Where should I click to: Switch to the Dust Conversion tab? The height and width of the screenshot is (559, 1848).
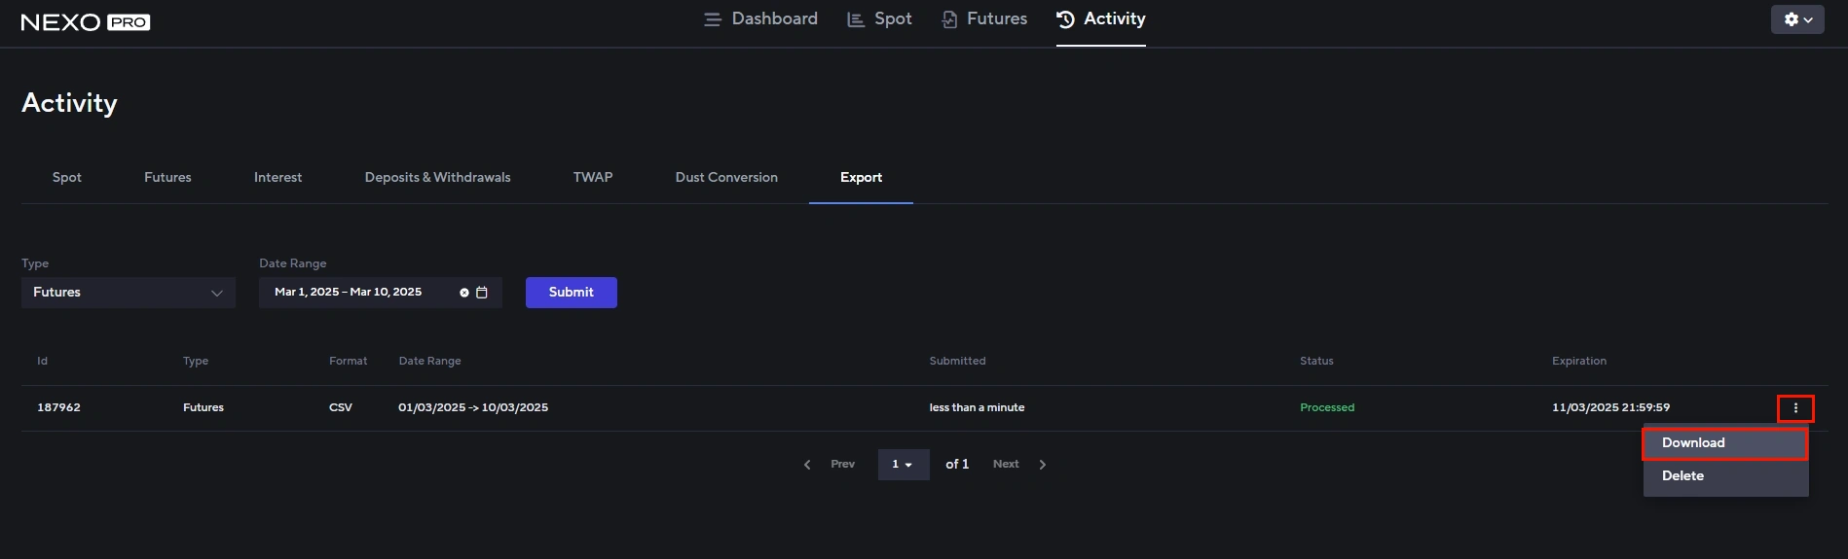tap(726, 178)
